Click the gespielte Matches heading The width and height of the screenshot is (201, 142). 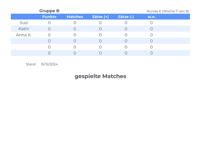(x=100, y=76)
